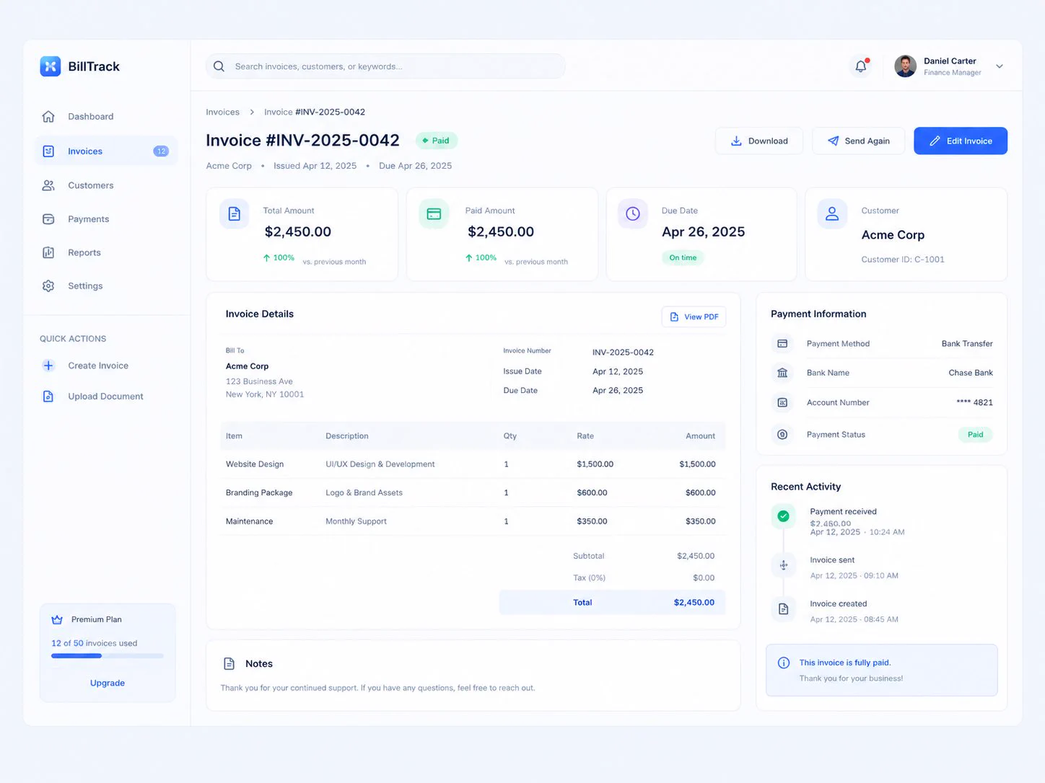Click the Invoice created document icon

783,609
